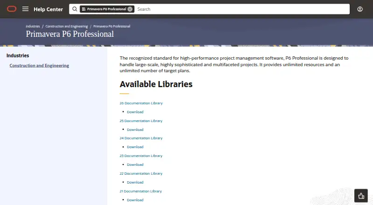The height and width of the screenshot is (205, 373).
Task: Download the 24 Documentation Library
Action: click(135, 147)
